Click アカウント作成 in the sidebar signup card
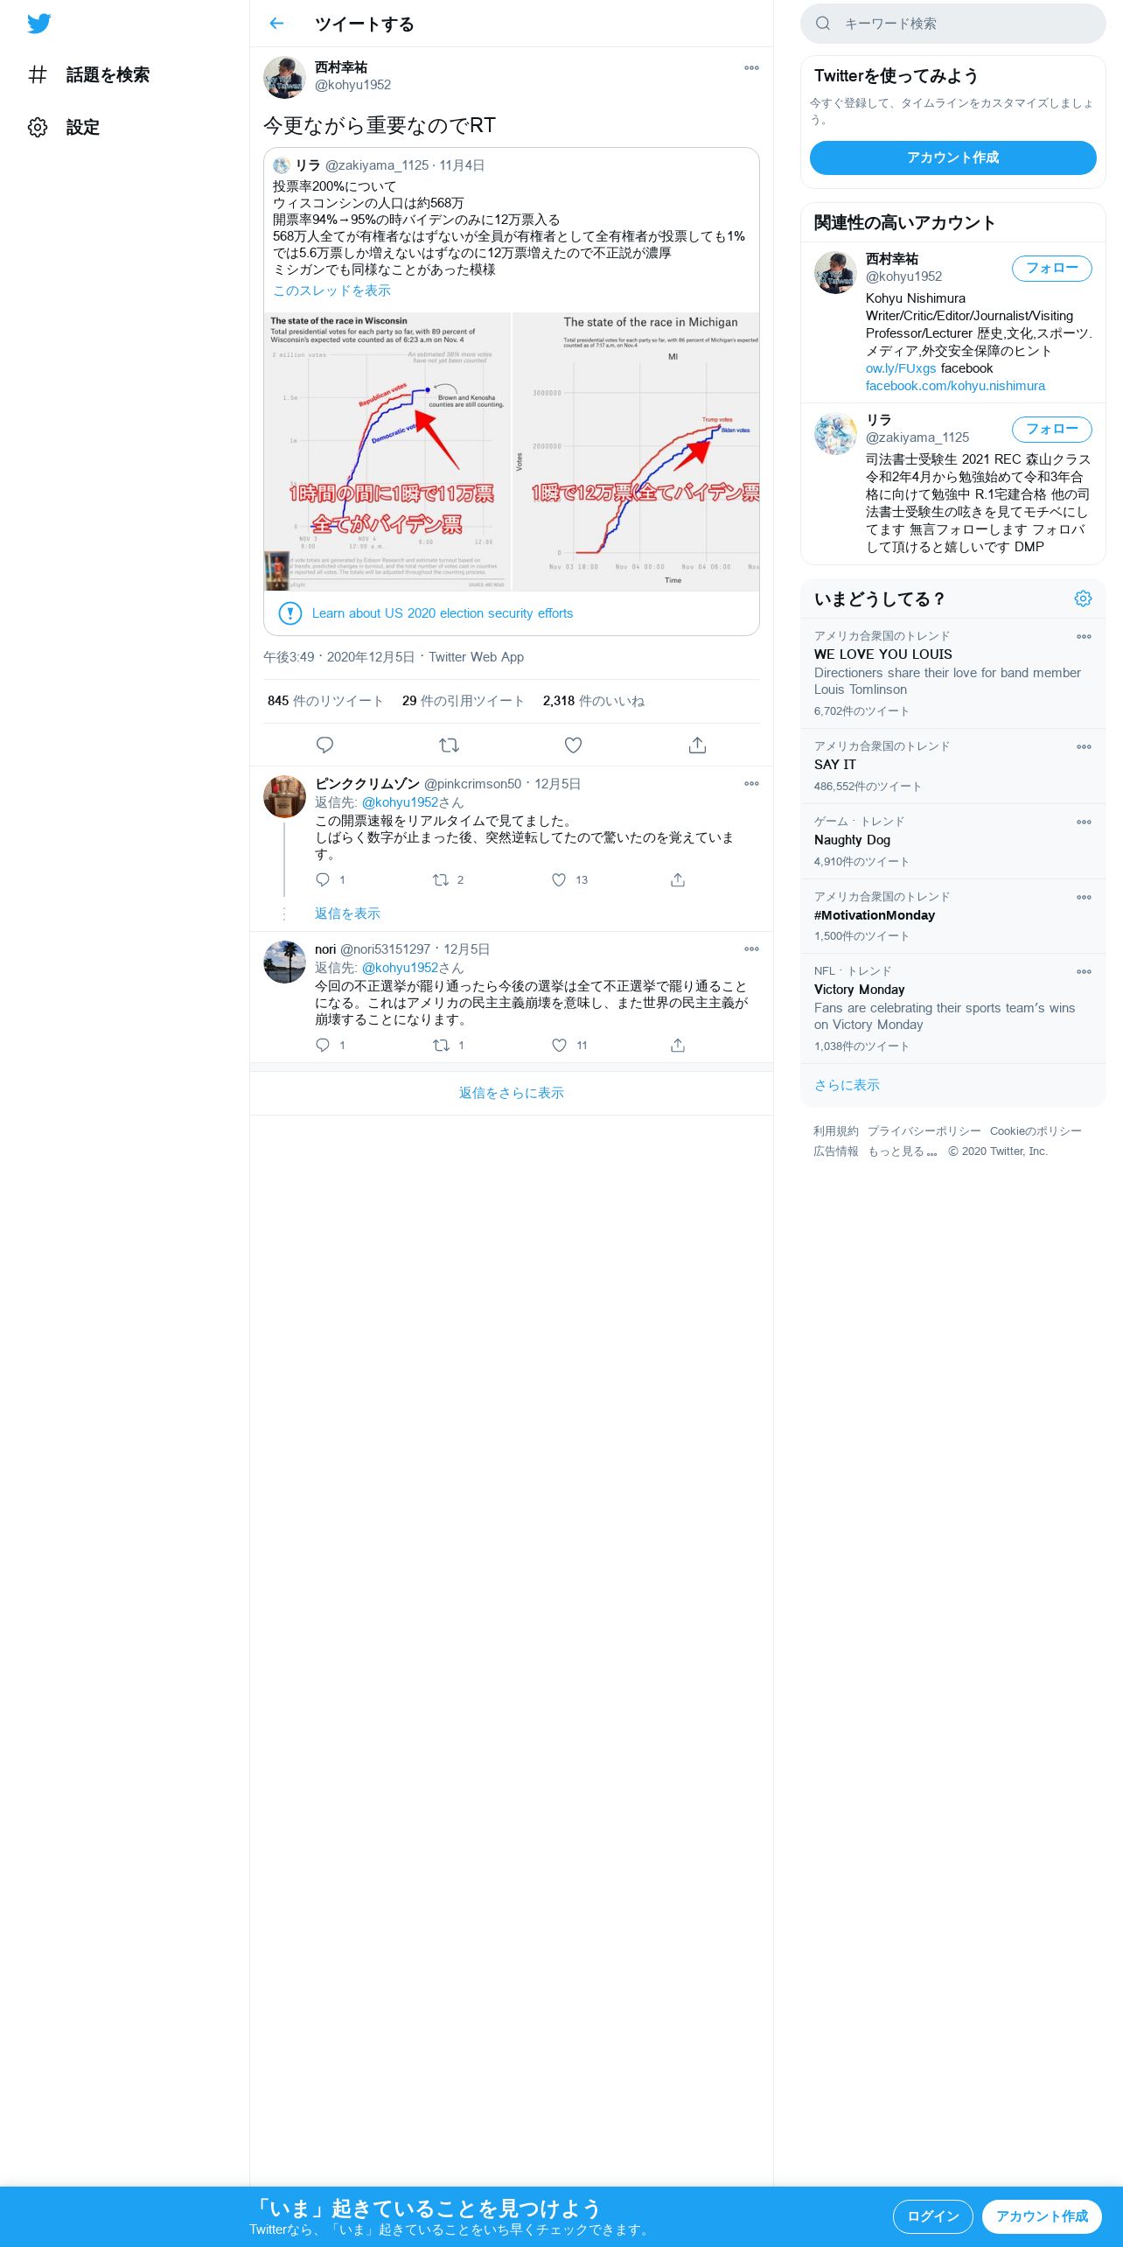The width and height of the screenshot is (1123, 2247). tap(953, 157)
